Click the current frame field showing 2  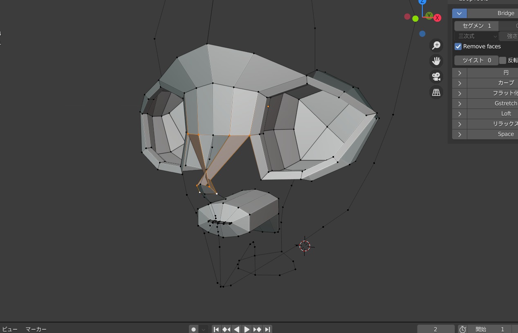click(x=436, y=329)
